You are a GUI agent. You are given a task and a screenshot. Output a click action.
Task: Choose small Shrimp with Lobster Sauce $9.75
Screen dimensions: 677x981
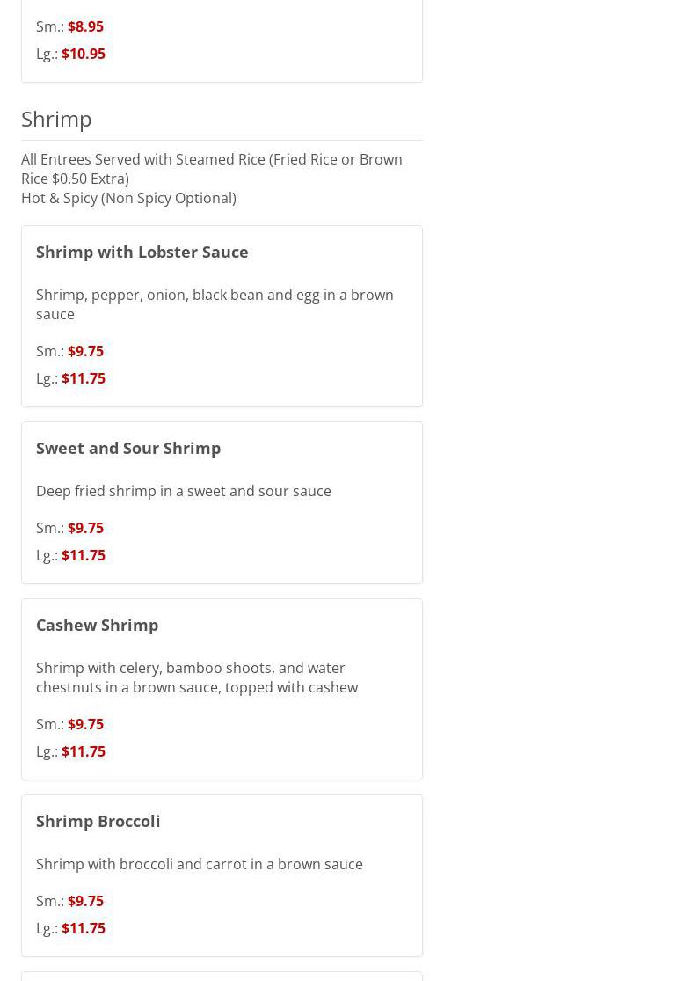[x=85, y=351]
